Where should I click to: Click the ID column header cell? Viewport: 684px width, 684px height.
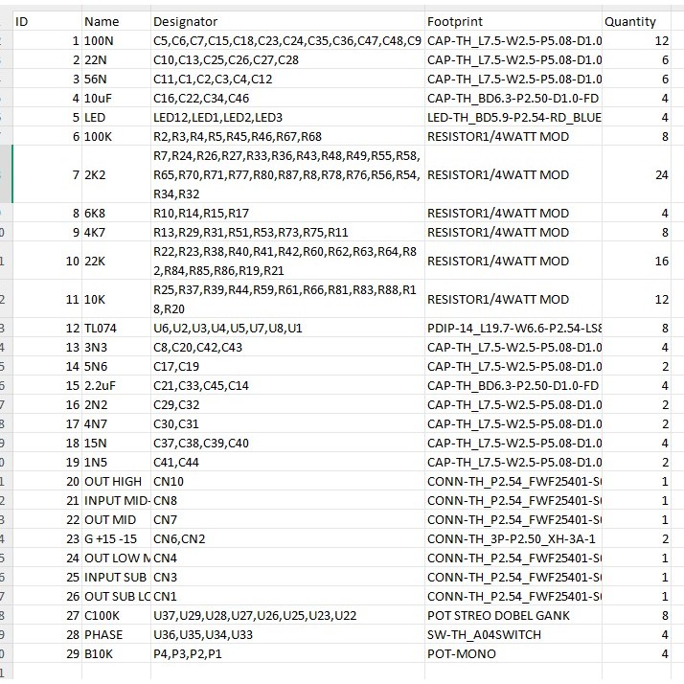click(46, 21)
